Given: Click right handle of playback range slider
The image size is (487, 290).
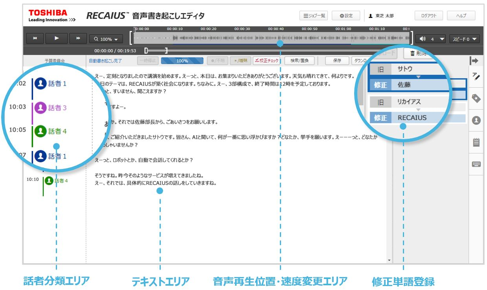Looking at the screenshot, I should (x=166, y=50).
